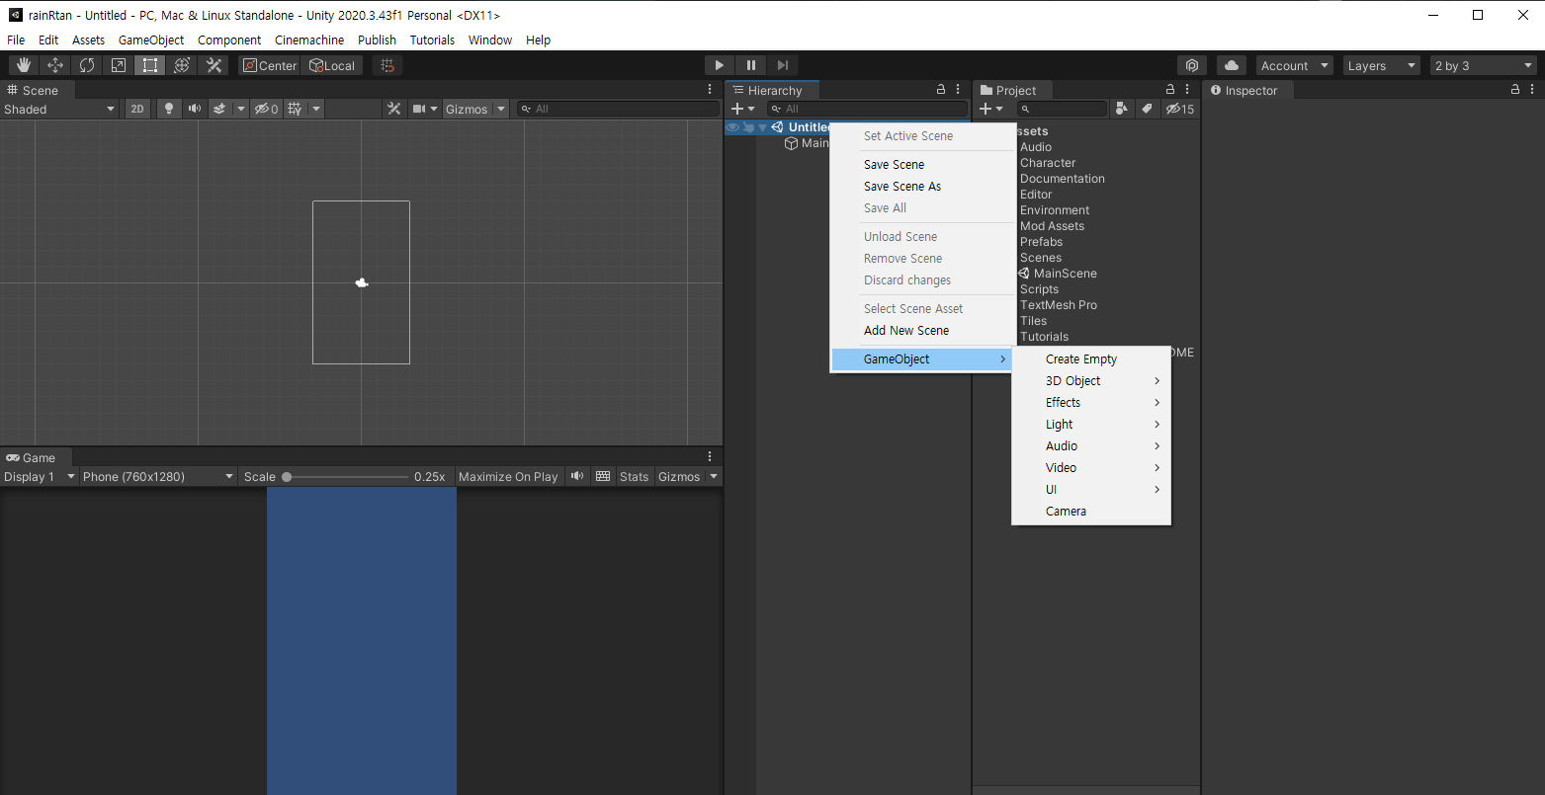Screen dimensions: 1545x795
Task: Open the Phone (760x1280) aspect dropdown
Action: point(158,476)
